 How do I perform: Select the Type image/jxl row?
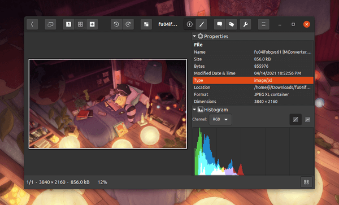[x=253, y=80]
